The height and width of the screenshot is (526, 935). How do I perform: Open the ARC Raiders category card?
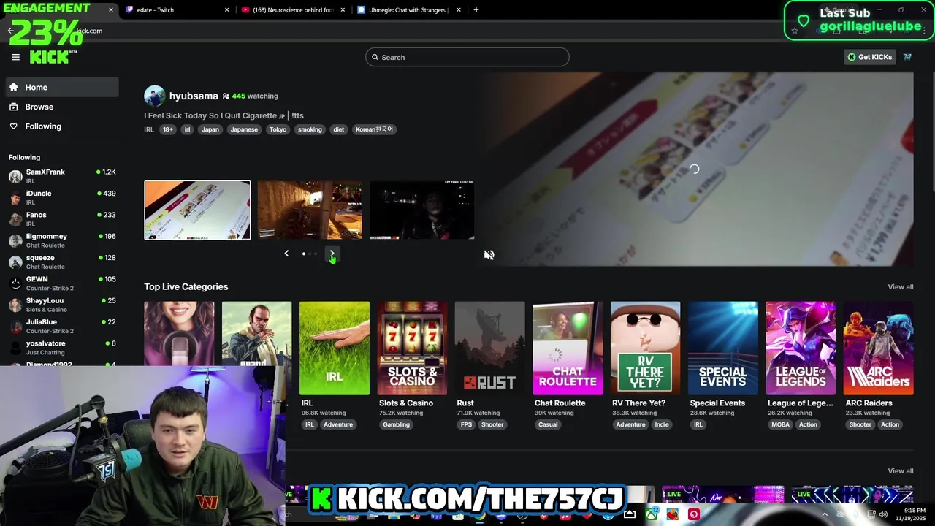[878, 348]
